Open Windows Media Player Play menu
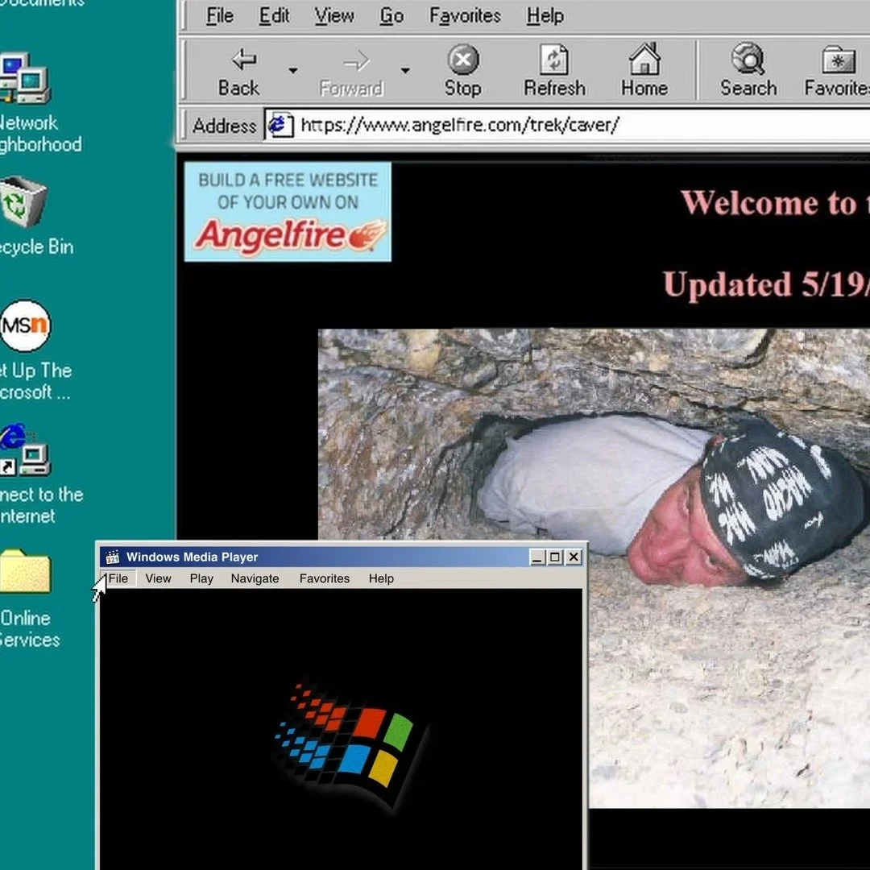The width and height of the screenshot is (870, 870). (x=201, y=578)
